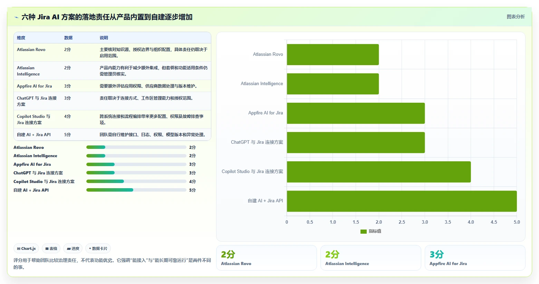Click the 0.5 x-axis tick label

pos(310,222)
